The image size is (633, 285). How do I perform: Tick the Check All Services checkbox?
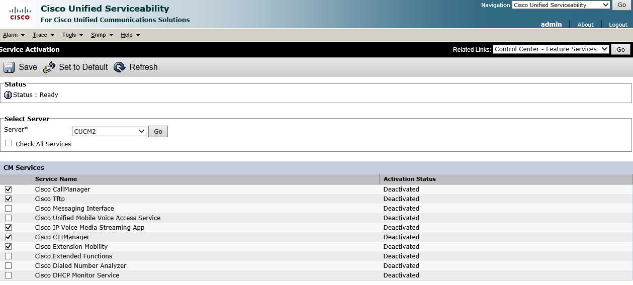9,143
